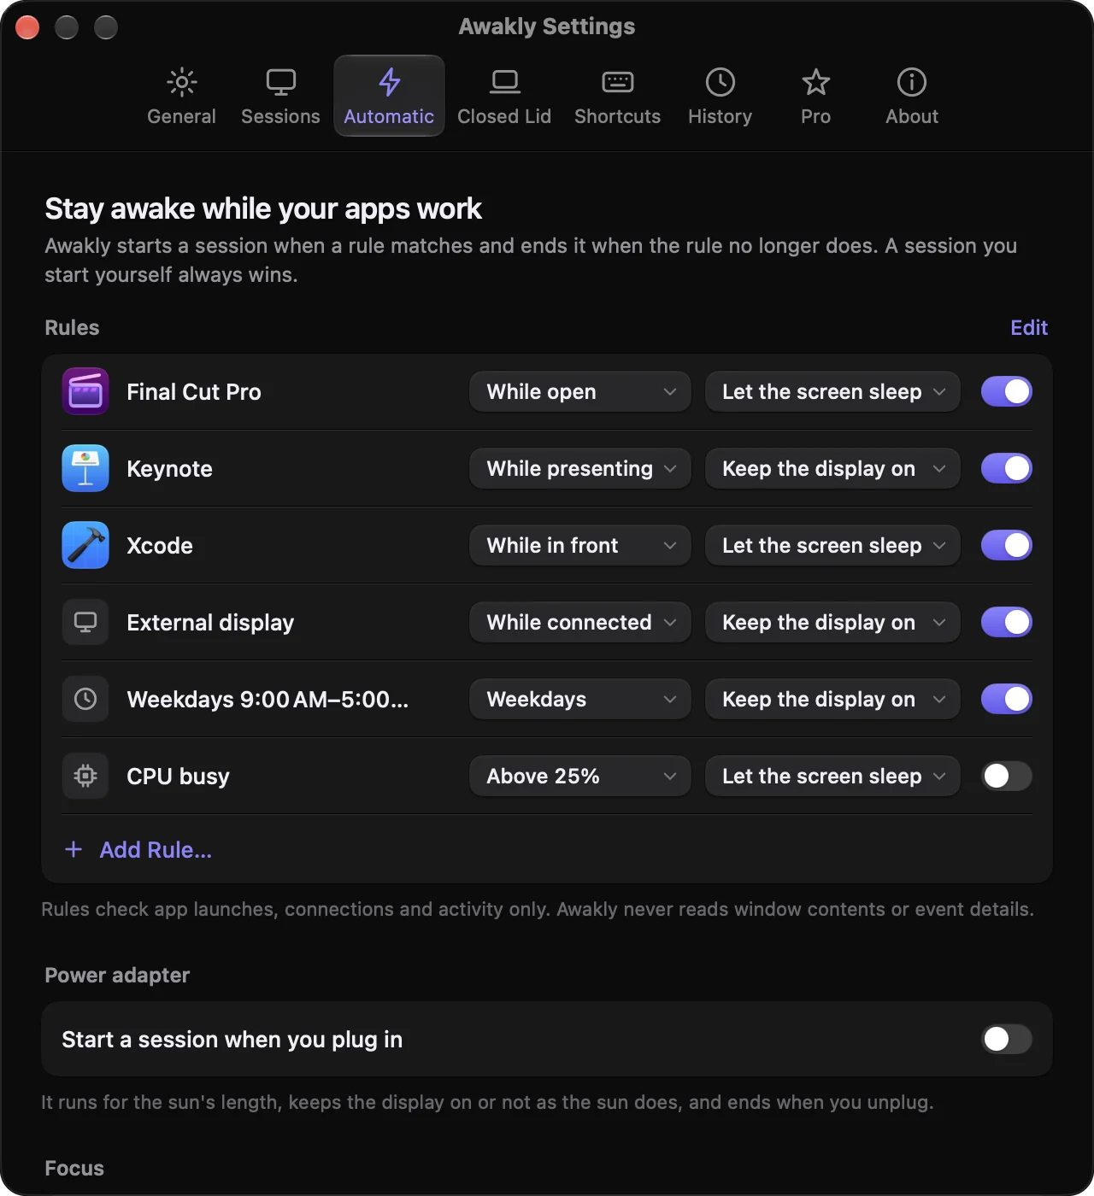Image resolution: width=1094 pixels, height=1196 pixels.
Task: Click the Final Cut Pro app icon
Action: pyautogui.click(x=85, y=391)
